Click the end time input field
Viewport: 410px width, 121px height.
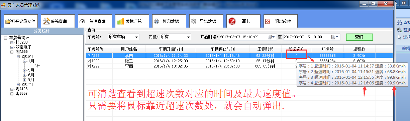[307, 37]
